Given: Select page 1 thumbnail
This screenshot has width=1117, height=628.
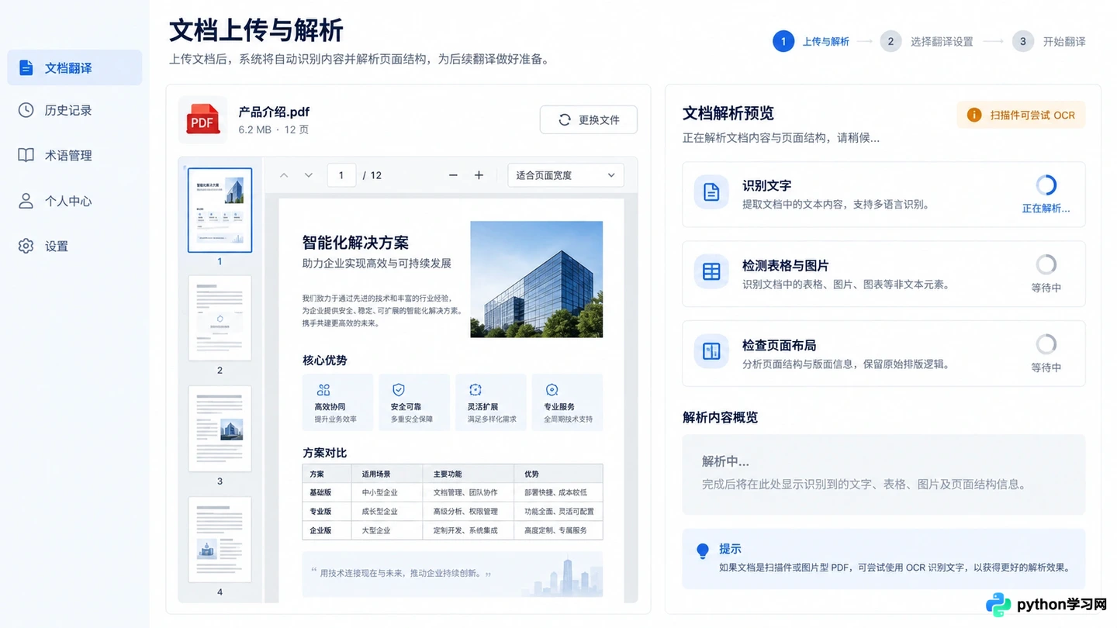Looking at the screenshot, I should (220, 210).
